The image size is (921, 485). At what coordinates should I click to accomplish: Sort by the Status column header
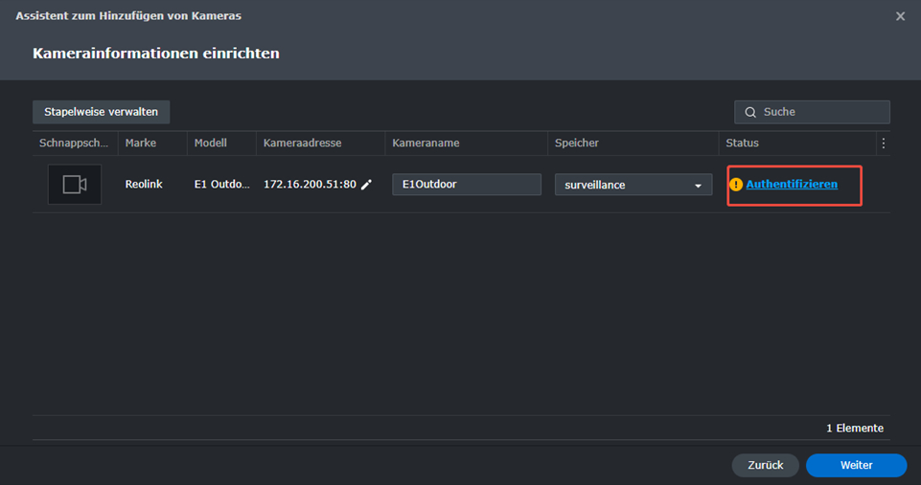click(x=797, y=143)
